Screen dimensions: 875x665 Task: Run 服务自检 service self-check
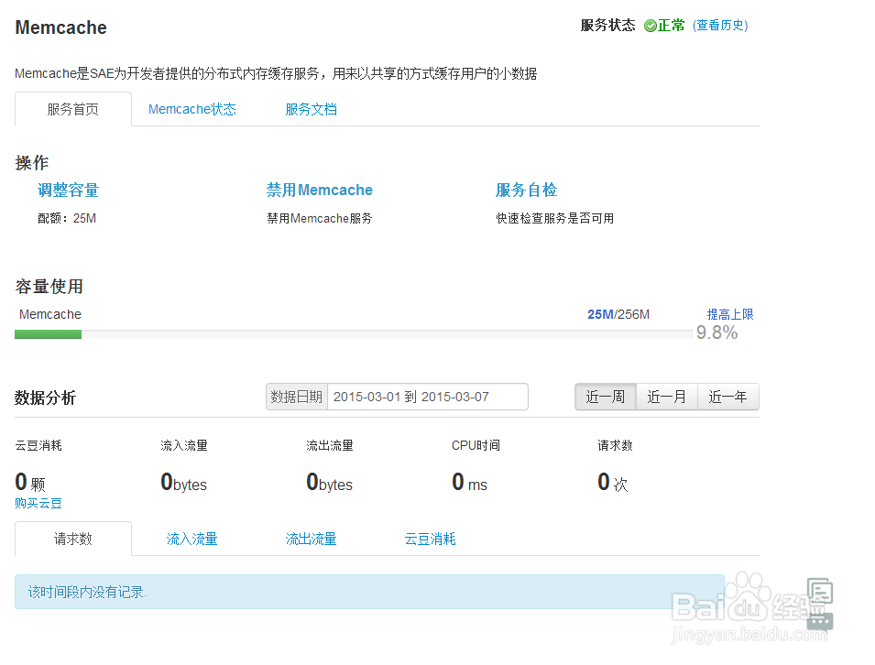(526, 191)
